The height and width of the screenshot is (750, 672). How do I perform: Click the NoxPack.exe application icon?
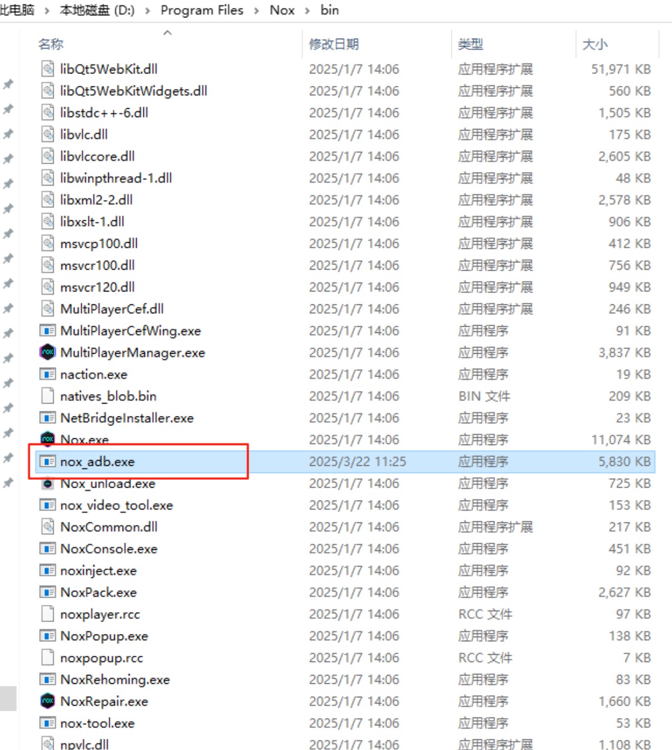(48, 593)
